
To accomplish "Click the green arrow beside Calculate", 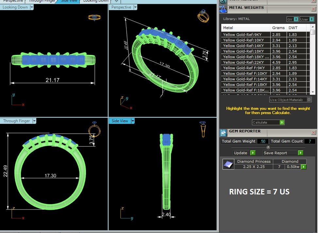I will [x=282, y=122].
